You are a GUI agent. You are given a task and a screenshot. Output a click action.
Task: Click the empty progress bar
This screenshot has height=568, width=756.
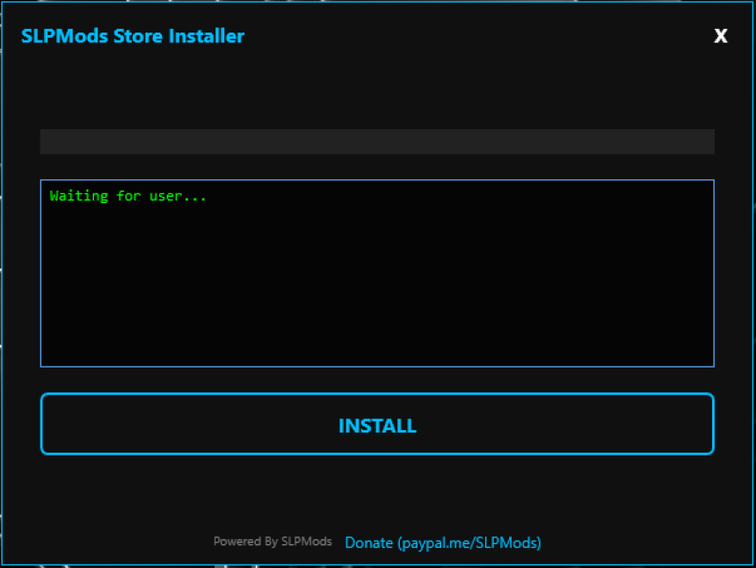377,141
